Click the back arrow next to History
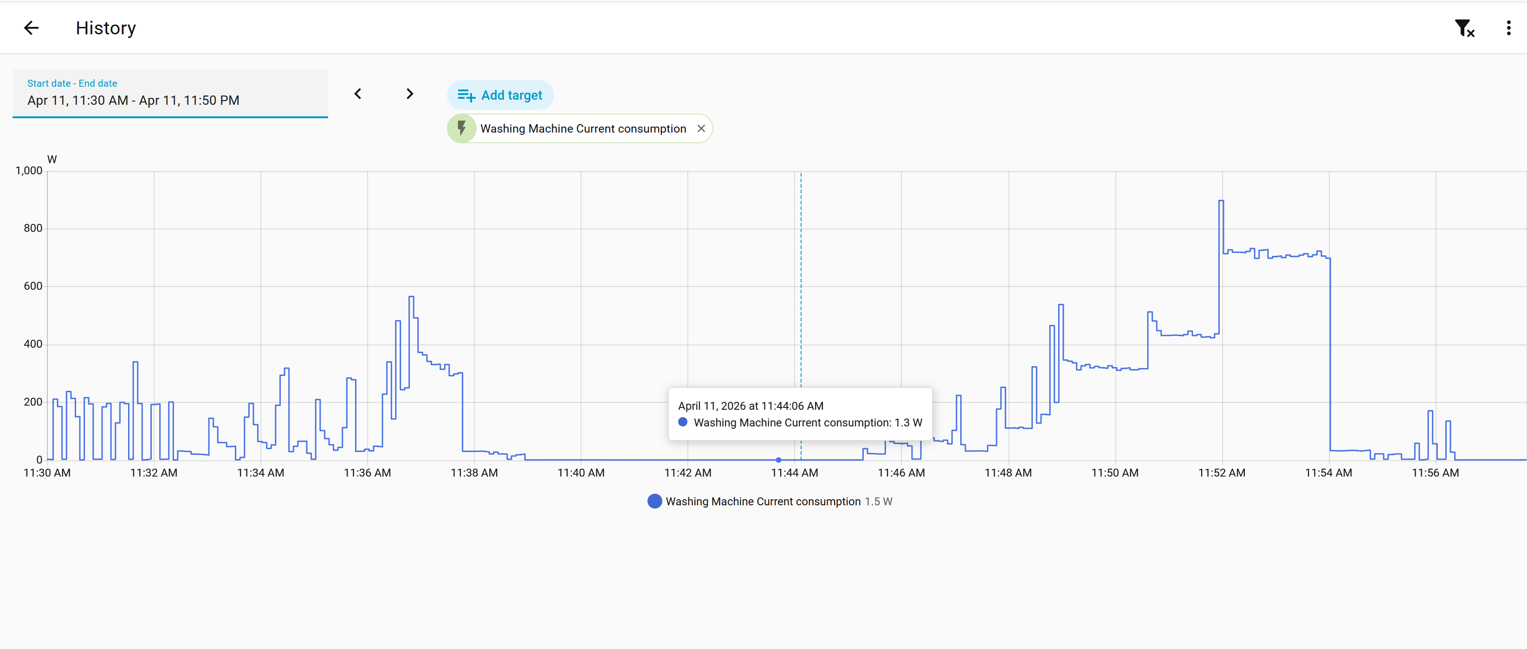Image resolution: width=1527 pixels, height=649 pixels. point(31,28)
